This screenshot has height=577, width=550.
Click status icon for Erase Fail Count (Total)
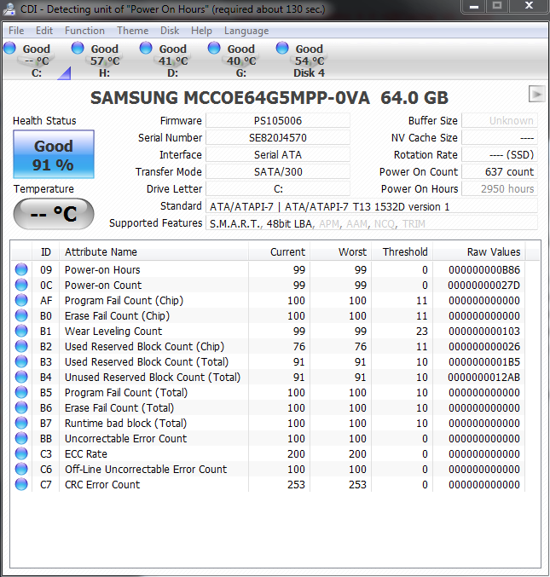[21, 407]
